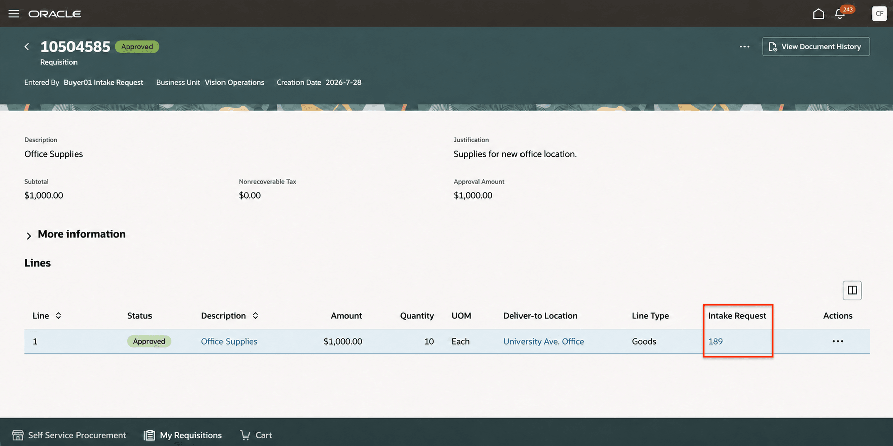The image size is (893, 446).
Task: Open the CF user profile avatar
Action: pos(879,14)
